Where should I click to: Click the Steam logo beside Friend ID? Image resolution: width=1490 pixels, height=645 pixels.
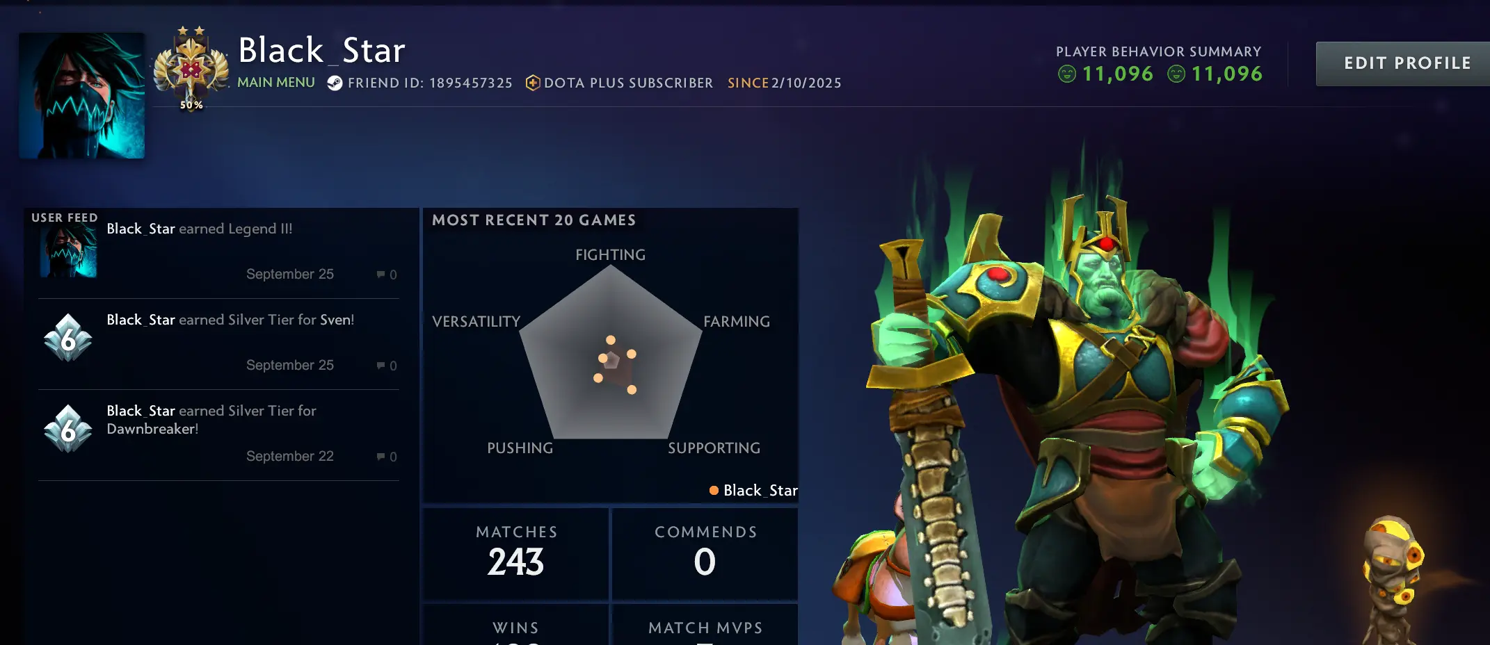[335, 83]
